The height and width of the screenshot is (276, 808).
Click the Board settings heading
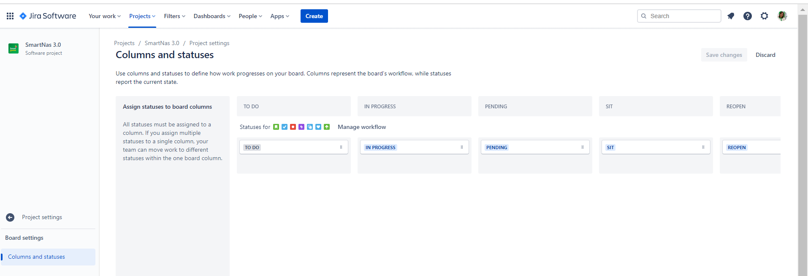click(x=24, y=238)
